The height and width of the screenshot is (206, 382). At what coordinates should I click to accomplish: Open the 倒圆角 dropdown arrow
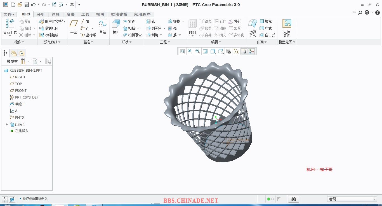tap(164, 28)
